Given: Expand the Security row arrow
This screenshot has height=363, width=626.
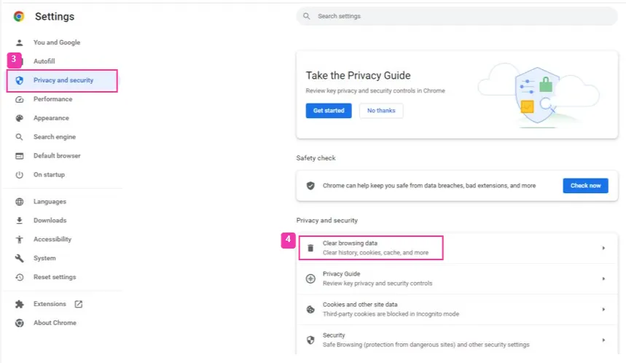Looking at the screenshot, I should click(x=603, y=340).
